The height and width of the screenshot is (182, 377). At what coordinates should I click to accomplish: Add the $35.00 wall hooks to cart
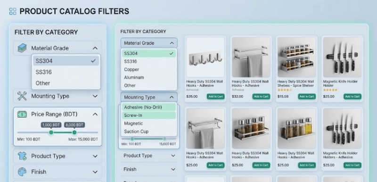tap(215, 96)
